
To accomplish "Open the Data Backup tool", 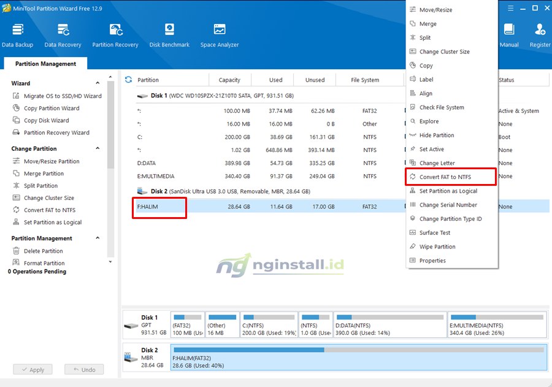I will point(18,35).
